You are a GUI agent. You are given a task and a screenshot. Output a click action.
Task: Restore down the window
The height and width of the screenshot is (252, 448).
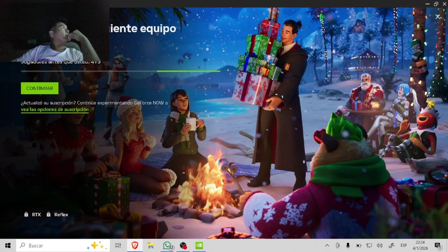pyautogui.click(x=436, y=4)
